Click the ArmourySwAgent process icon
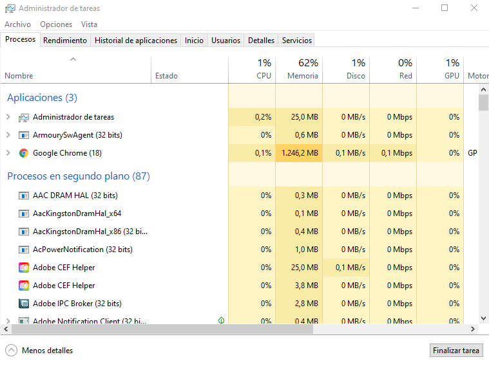This screenshot has height=366, width=489. (24, 135)
